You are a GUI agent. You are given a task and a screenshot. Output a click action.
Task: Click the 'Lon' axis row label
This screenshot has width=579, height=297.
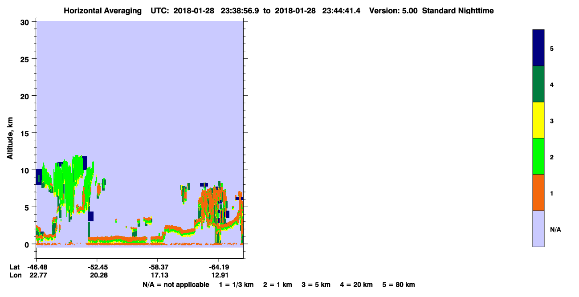tap(15, 275)
